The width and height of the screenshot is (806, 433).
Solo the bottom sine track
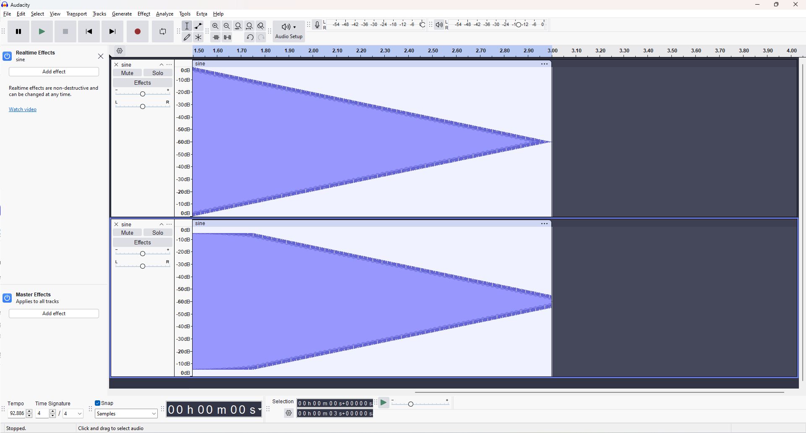pyautogui.click(x=158, y=233)
